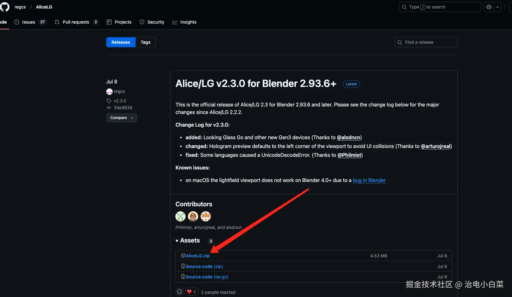
Task: Switch to the Projects tab
Action: click(x=119, y=22)
